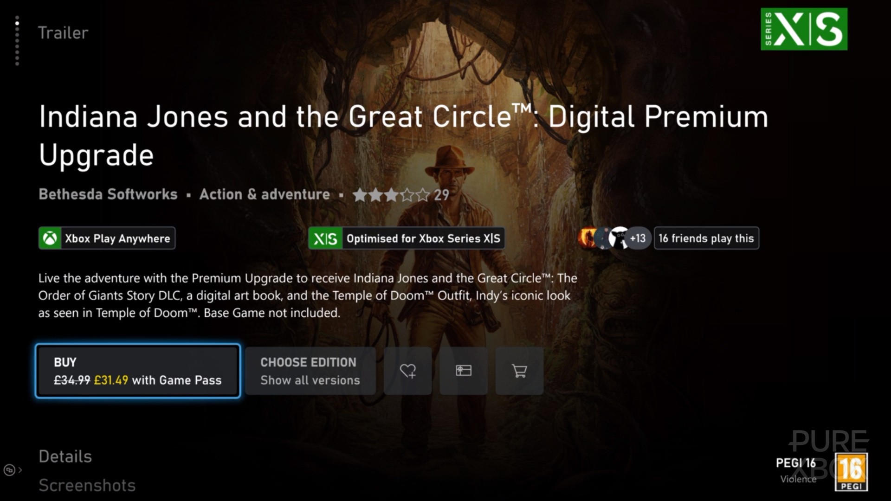Select the +13 friends avatar bubble
The image size is (891, 501).
(x=638, y=238)
